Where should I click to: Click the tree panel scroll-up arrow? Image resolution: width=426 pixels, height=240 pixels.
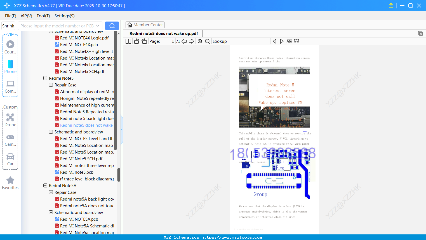coord(119,34)
